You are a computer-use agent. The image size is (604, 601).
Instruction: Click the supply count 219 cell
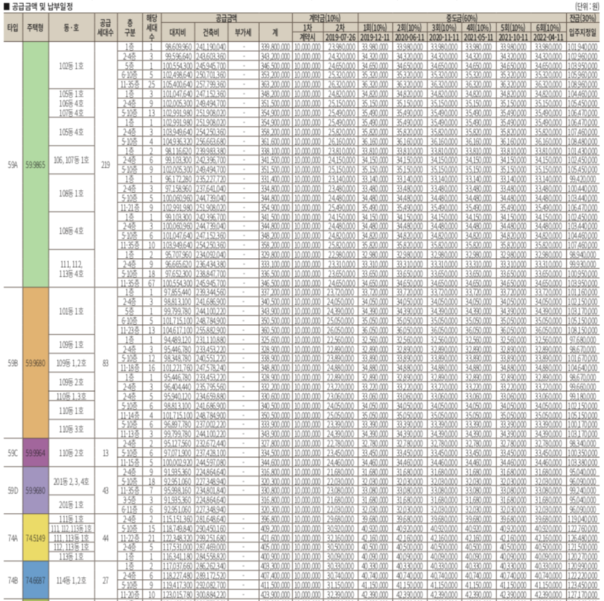(106, 165)
